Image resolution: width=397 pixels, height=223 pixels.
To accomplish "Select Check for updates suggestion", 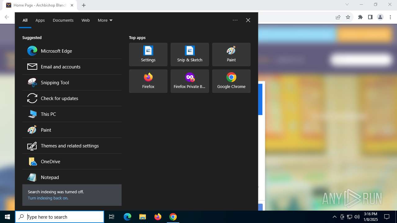I will (x=72, y=98).
